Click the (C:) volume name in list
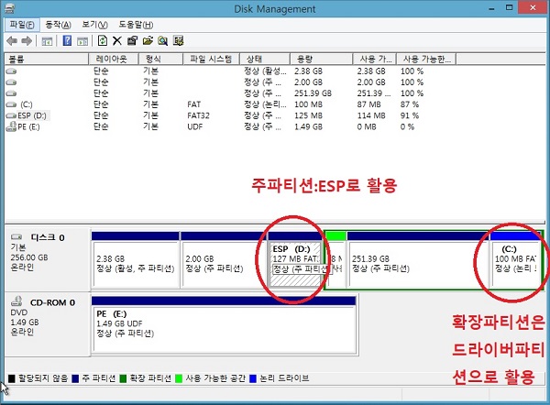The height and width of the screenshot is (405, 550). click(27, 104)
